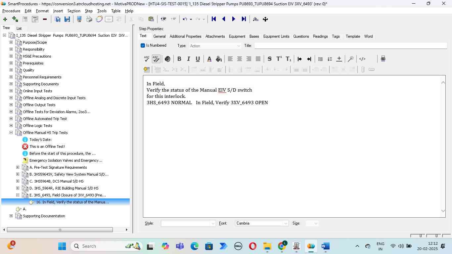Click the Bold formatting icon
Screen dimensions: 452x254
[179, 59]
